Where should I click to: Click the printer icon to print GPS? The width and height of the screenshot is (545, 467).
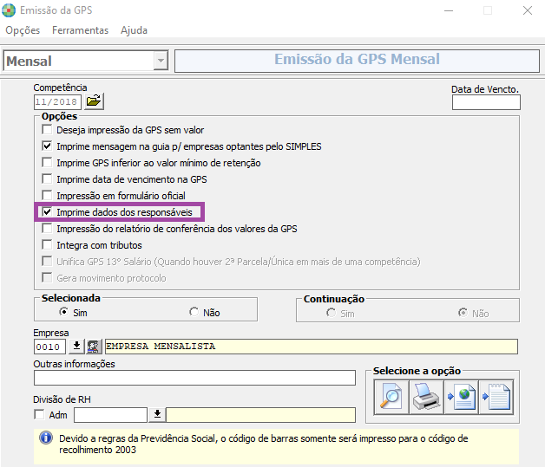click(x=426, y=397)
